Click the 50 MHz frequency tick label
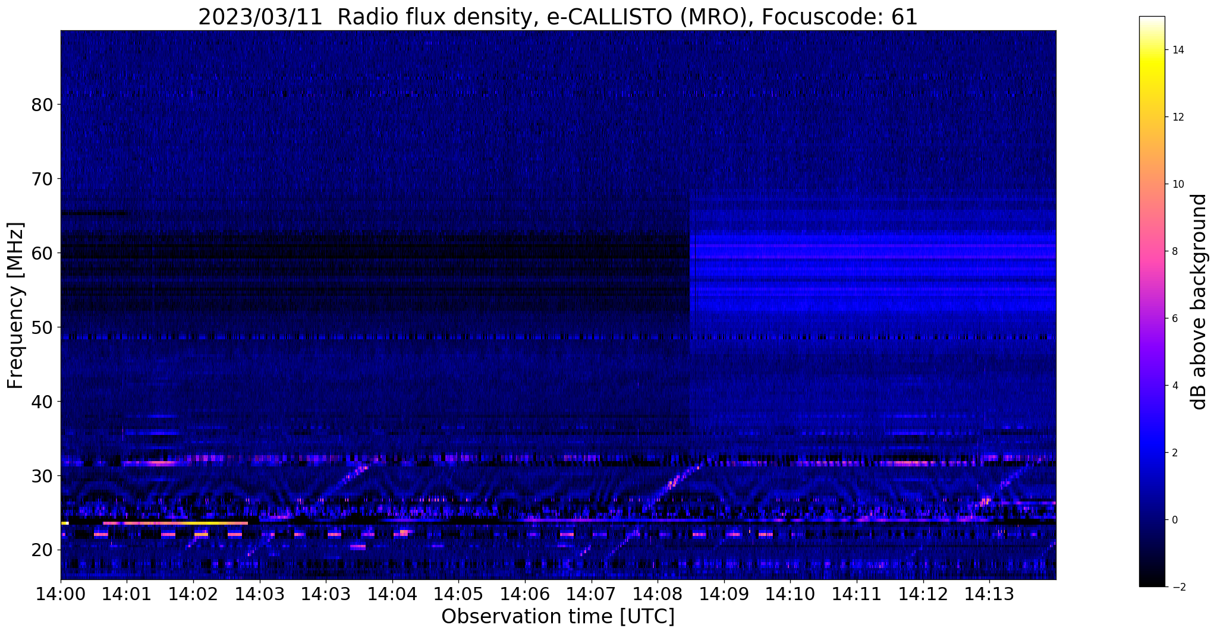The width and height of the screenshot is (1217, 634). pos(42,327)
